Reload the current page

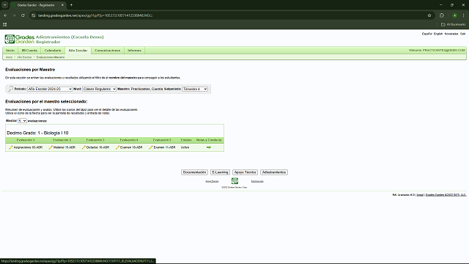coord(23,15)
